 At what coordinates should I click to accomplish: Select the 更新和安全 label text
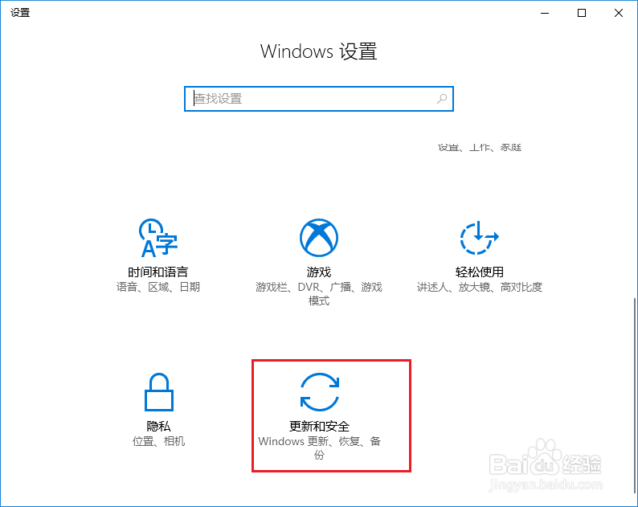tap(320, 426)
